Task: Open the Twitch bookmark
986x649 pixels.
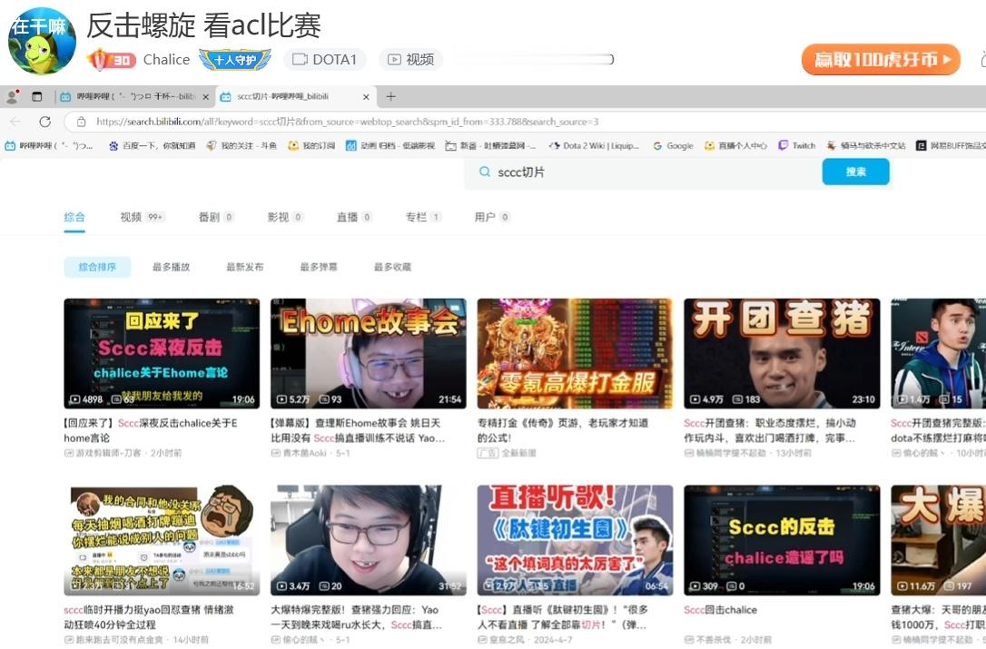Action: [797, 145]
